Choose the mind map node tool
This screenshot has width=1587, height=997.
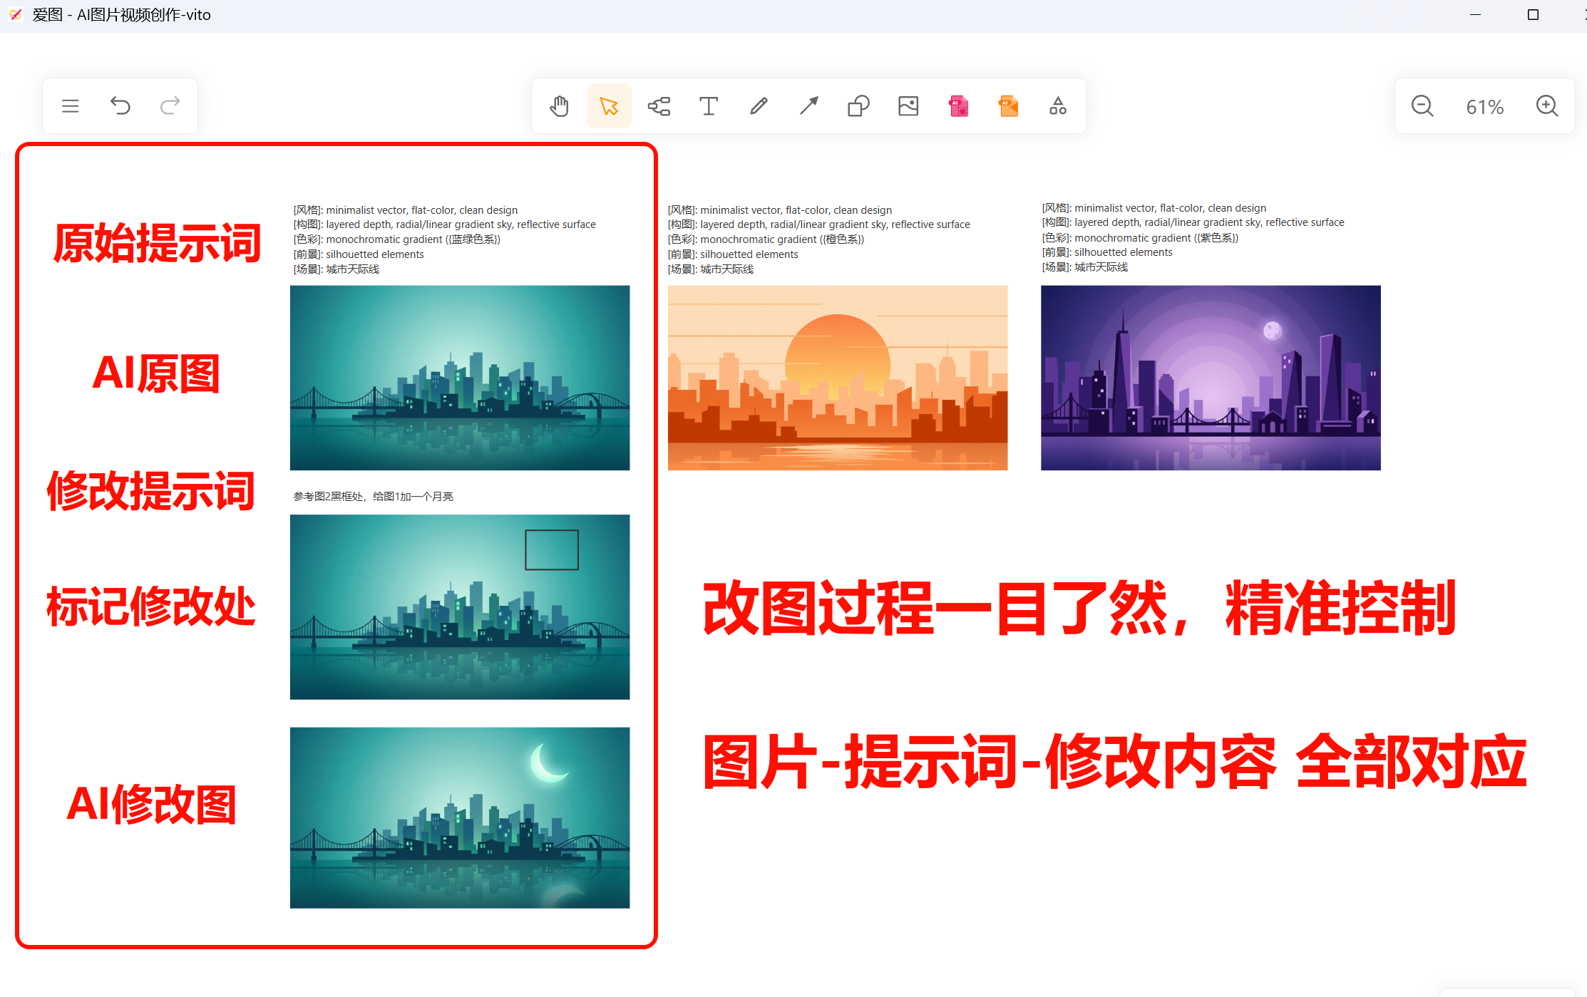tap(659, 106)
